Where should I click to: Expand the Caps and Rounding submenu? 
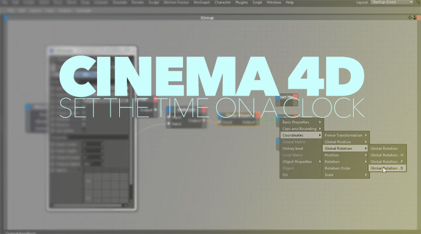(302, 128)
